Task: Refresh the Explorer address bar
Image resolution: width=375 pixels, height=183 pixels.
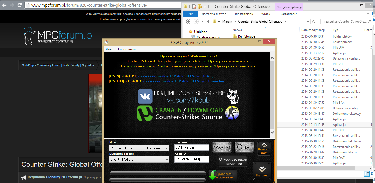Action: pyautogui.click(x=314, y=22)
